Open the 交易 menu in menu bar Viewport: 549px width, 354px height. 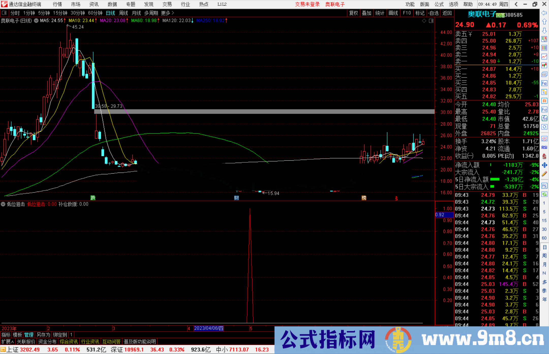tap(167, 4)
